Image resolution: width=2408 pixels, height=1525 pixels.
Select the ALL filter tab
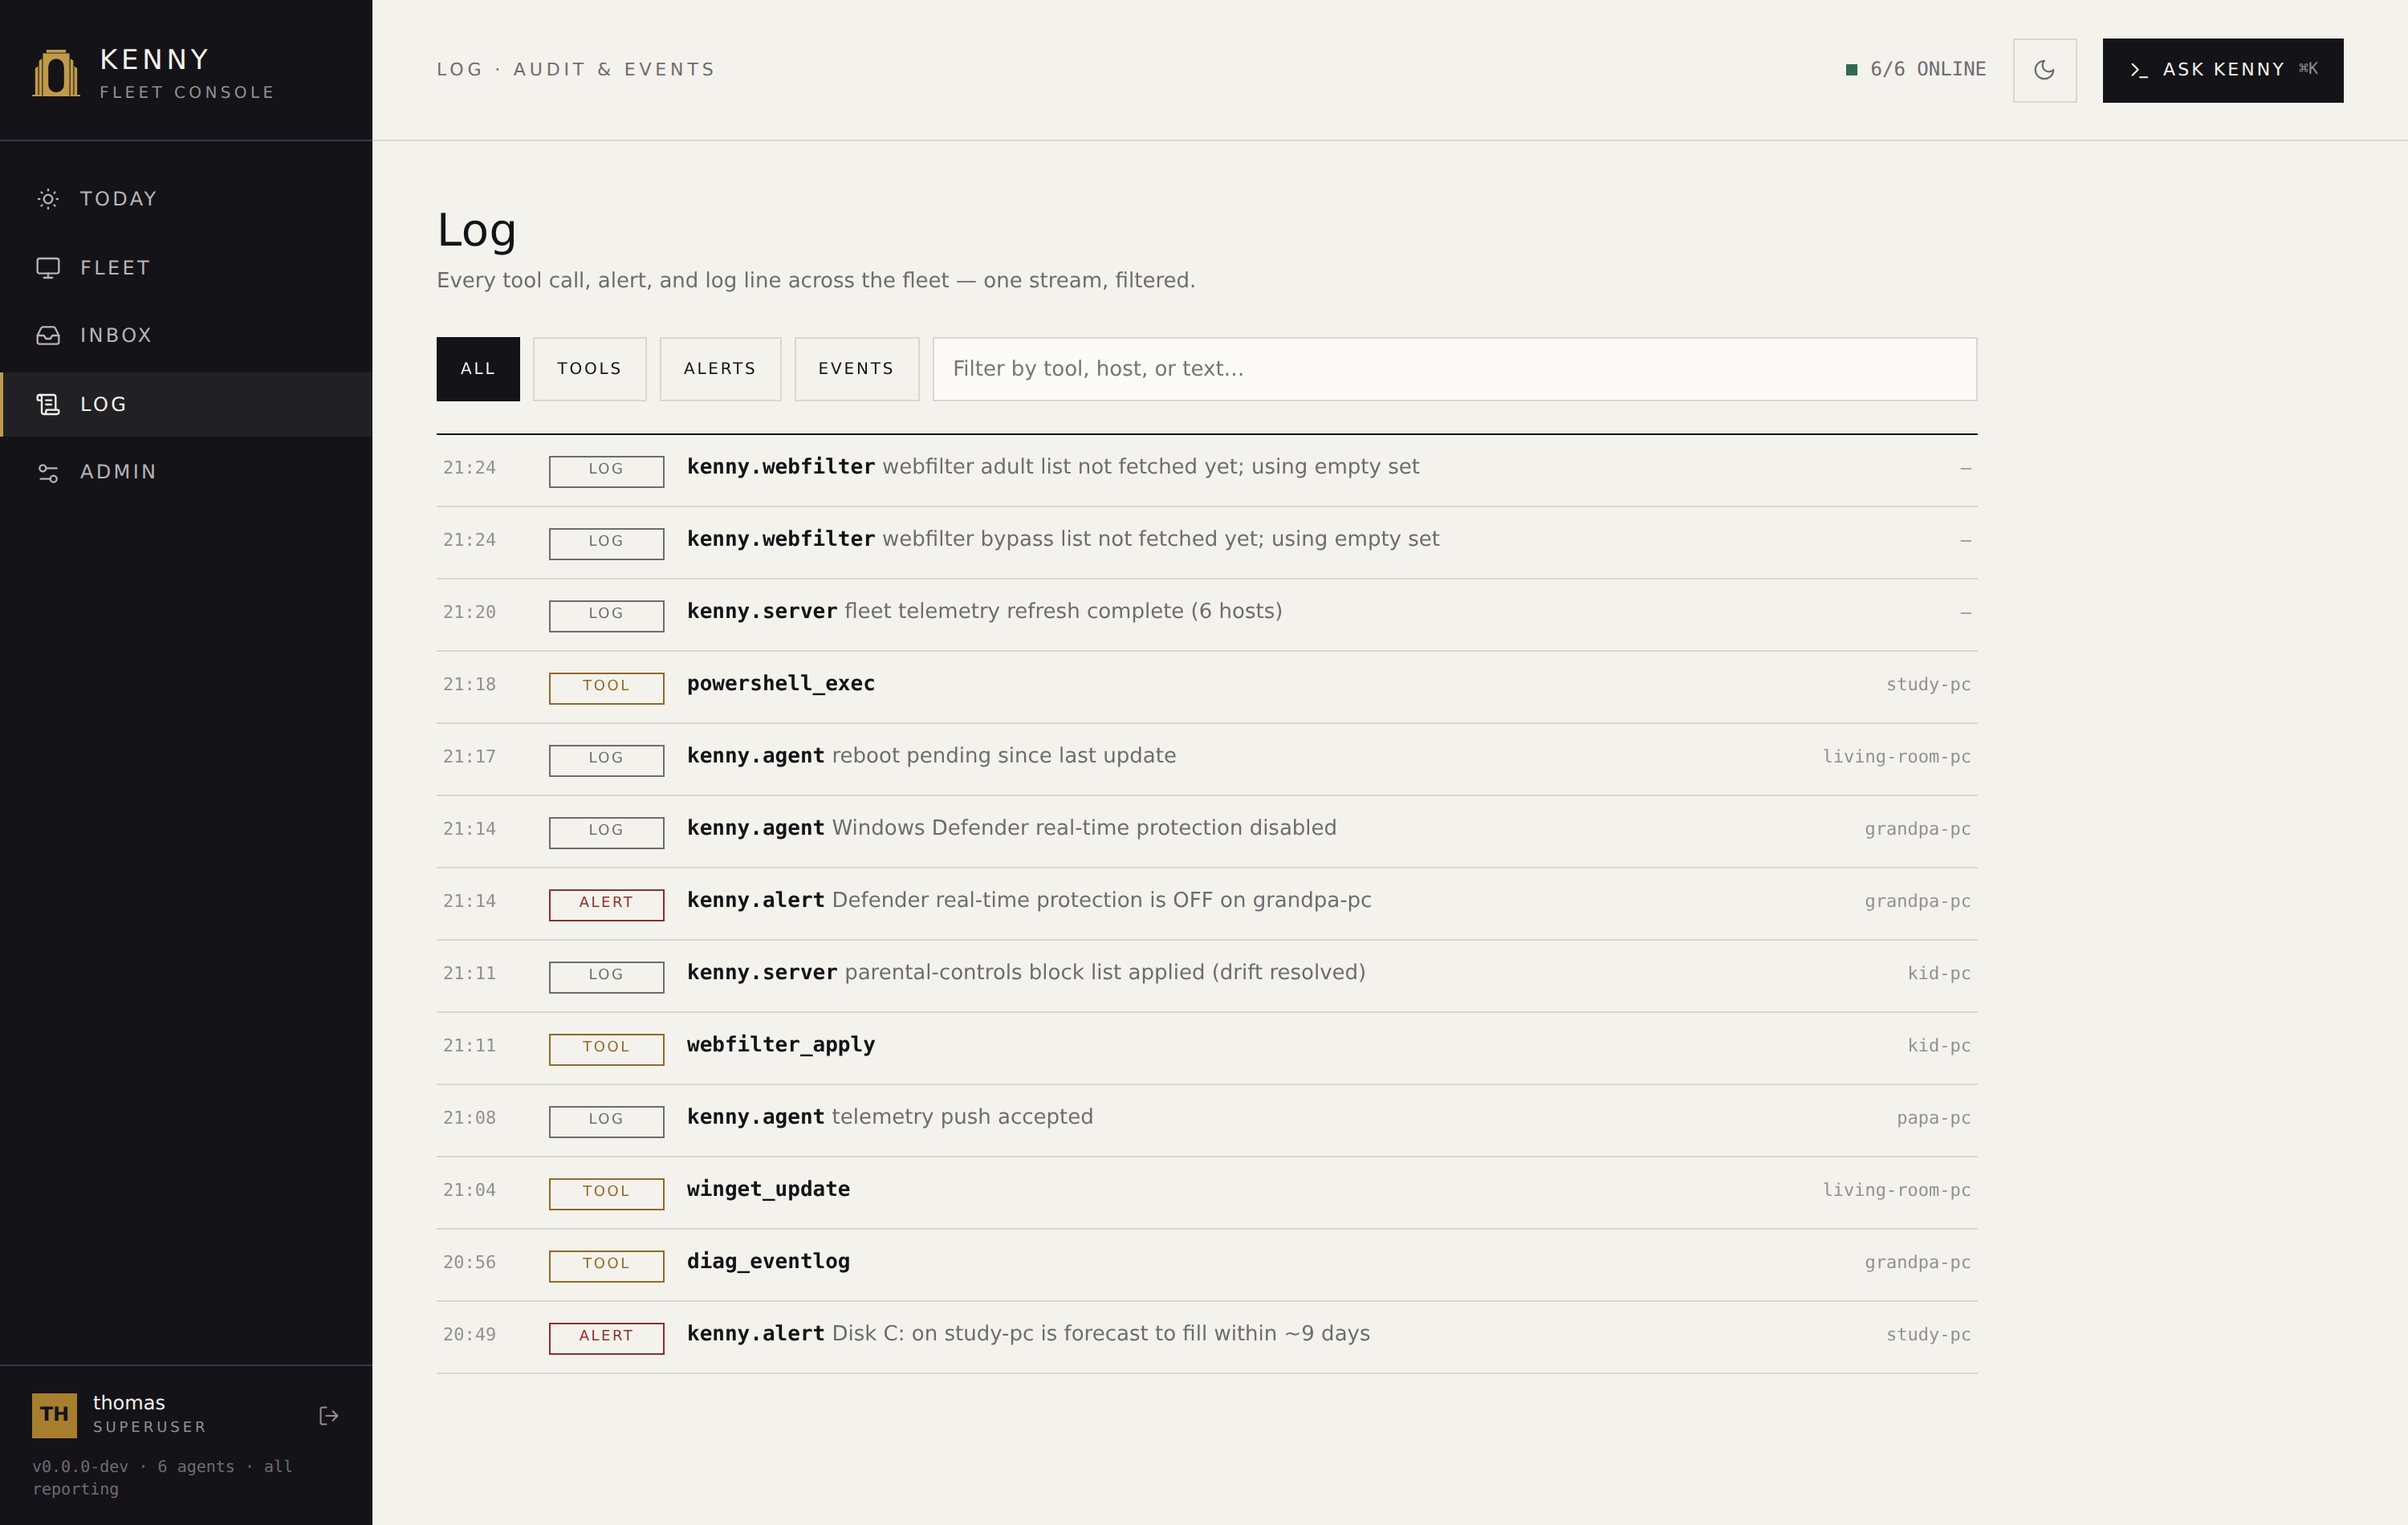point(478,369)
